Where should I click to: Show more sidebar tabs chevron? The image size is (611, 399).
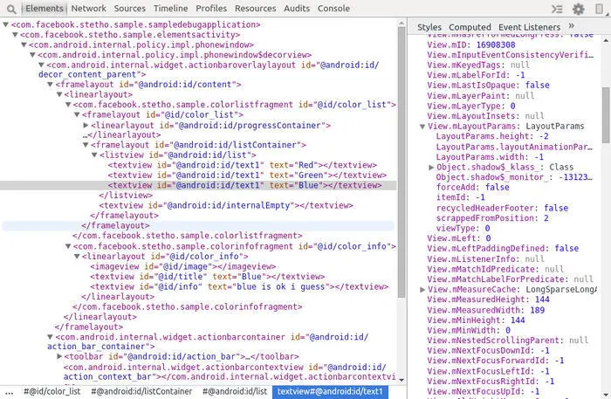coord(571,26)
